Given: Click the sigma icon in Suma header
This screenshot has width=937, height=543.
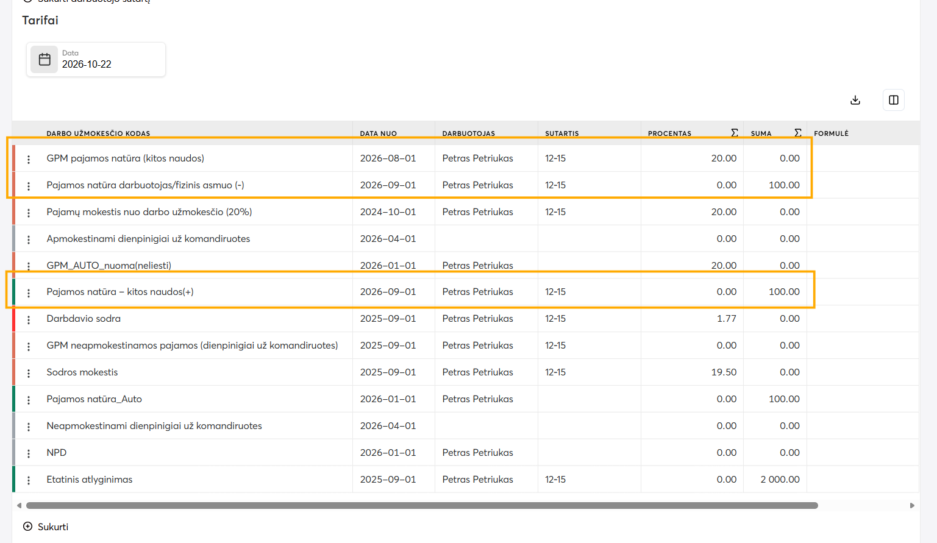Looking at the screenshot, I should (x=798, y=133).
